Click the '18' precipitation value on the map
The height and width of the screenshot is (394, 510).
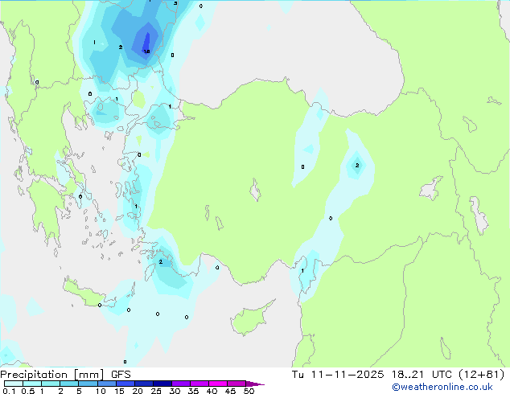point(146,51)
